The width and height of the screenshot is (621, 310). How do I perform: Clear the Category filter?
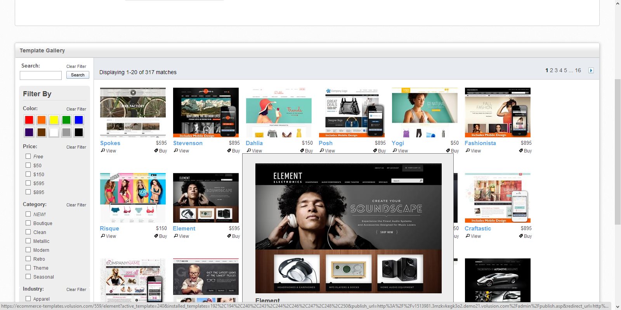tap(76, 205)
